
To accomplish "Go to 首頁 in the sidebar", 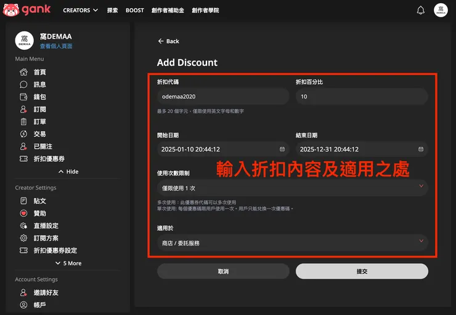I will [x=40, y=72].
